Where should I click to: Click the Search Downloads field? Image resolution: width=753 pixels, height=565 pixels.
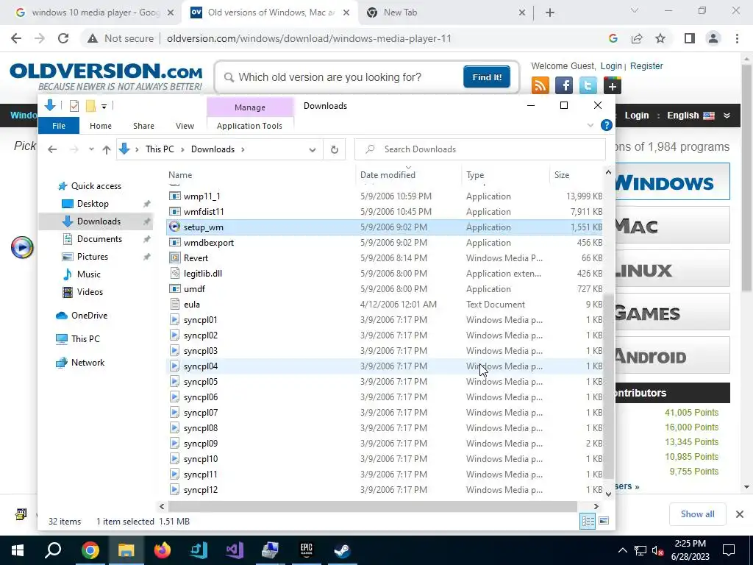(480, 149)
